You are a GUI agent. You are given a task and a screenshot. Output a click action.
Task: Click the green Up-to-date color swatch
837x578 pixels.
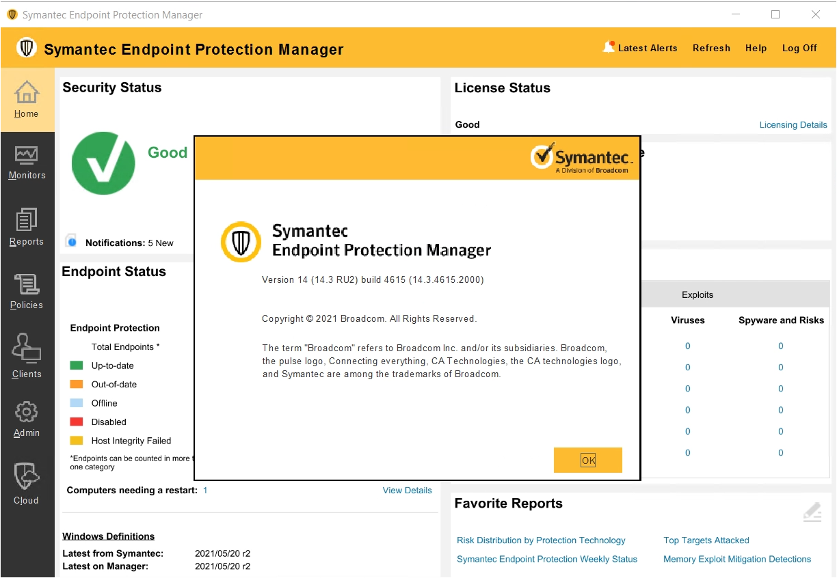tap(77, 366)
